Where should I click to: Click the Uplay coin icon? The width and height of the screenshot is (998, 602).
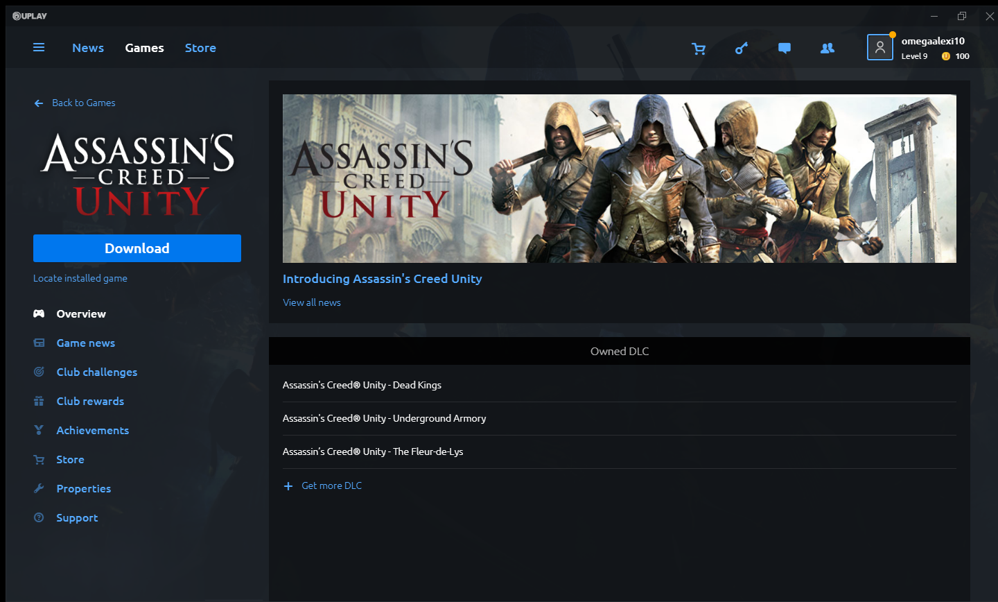point(946,56)
